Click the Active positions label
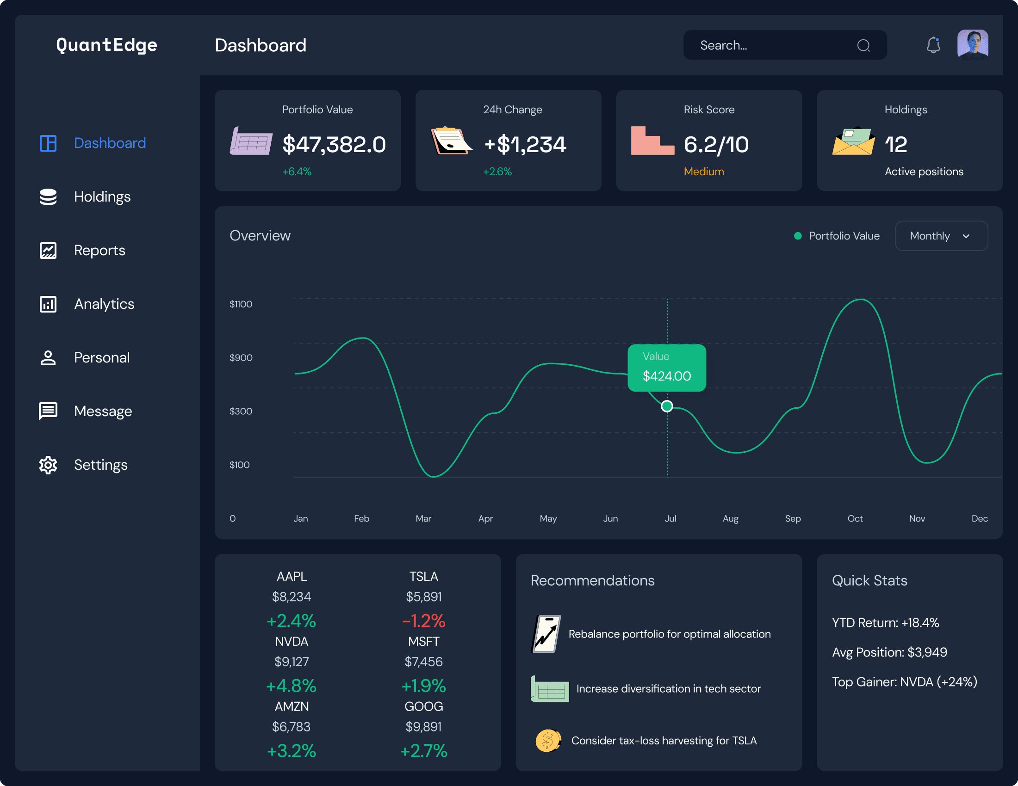 coord(924,172)
